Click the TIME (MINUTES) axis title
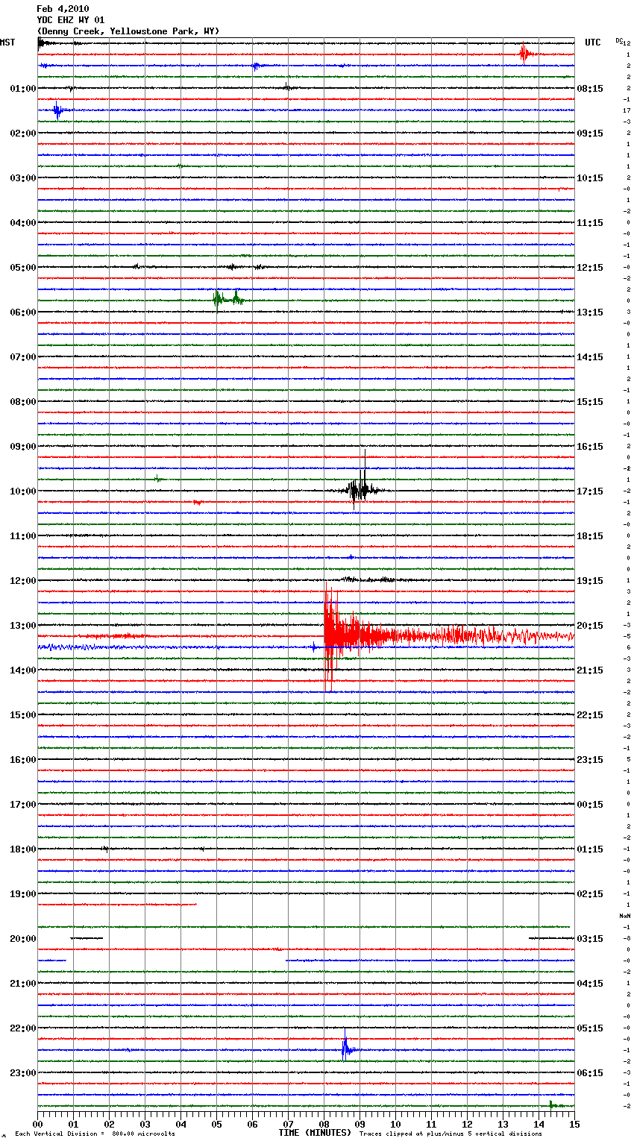The width and height of the screenshot is (634, 1144). coord(315,1133)
